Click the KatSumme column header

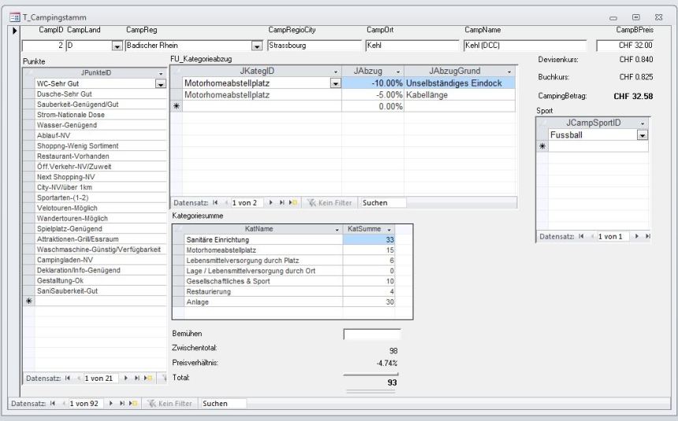coord(363,228)
